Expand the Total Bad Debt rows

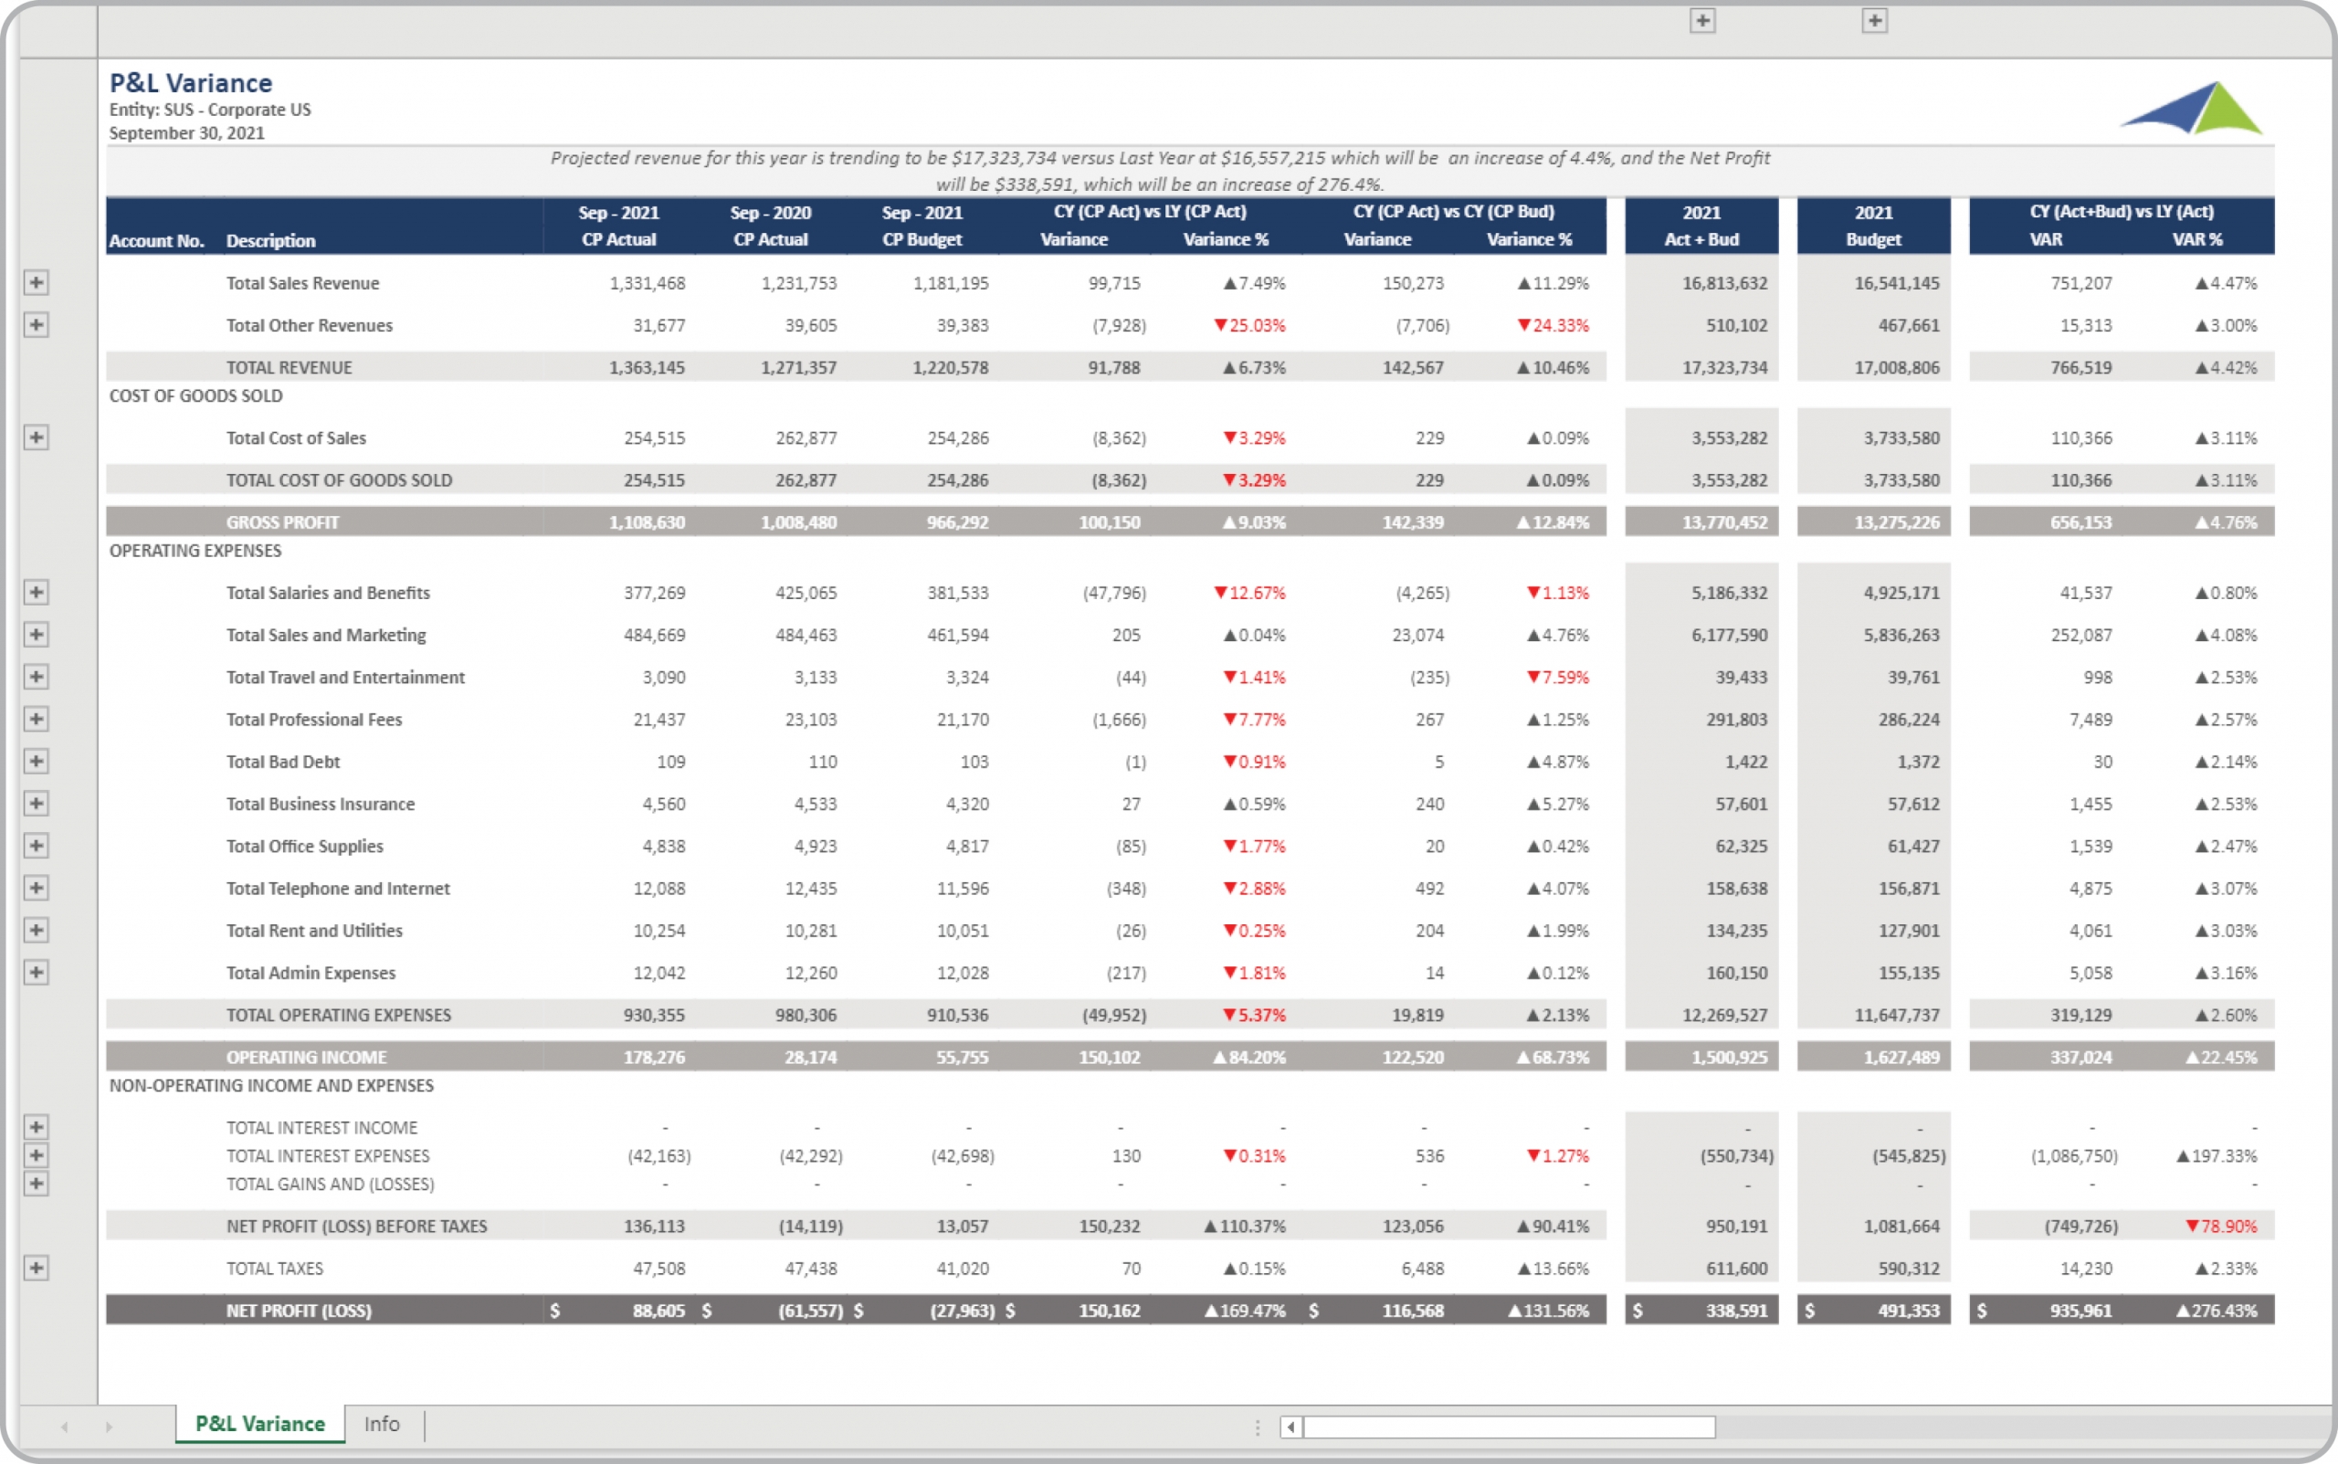36,762
